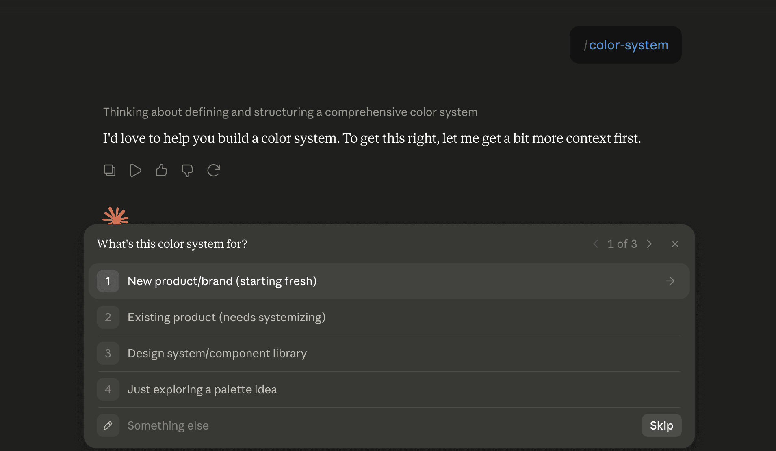Click the Skip button

click(661, 425)
